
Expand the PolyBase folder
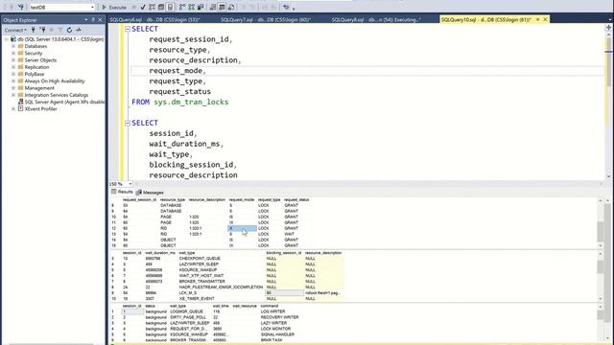(x=13, y=74)
